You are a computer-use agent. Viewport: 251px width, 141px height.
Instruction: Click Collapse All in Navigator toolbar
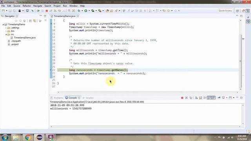point(30,21)
